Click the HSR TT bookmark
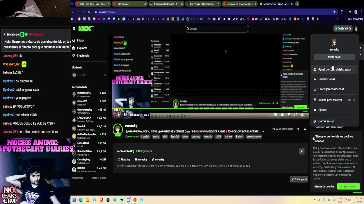 tap(201, 19)
